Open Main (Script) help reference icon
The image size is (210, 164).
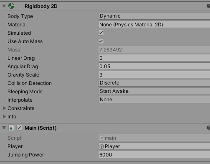[208, 128]
